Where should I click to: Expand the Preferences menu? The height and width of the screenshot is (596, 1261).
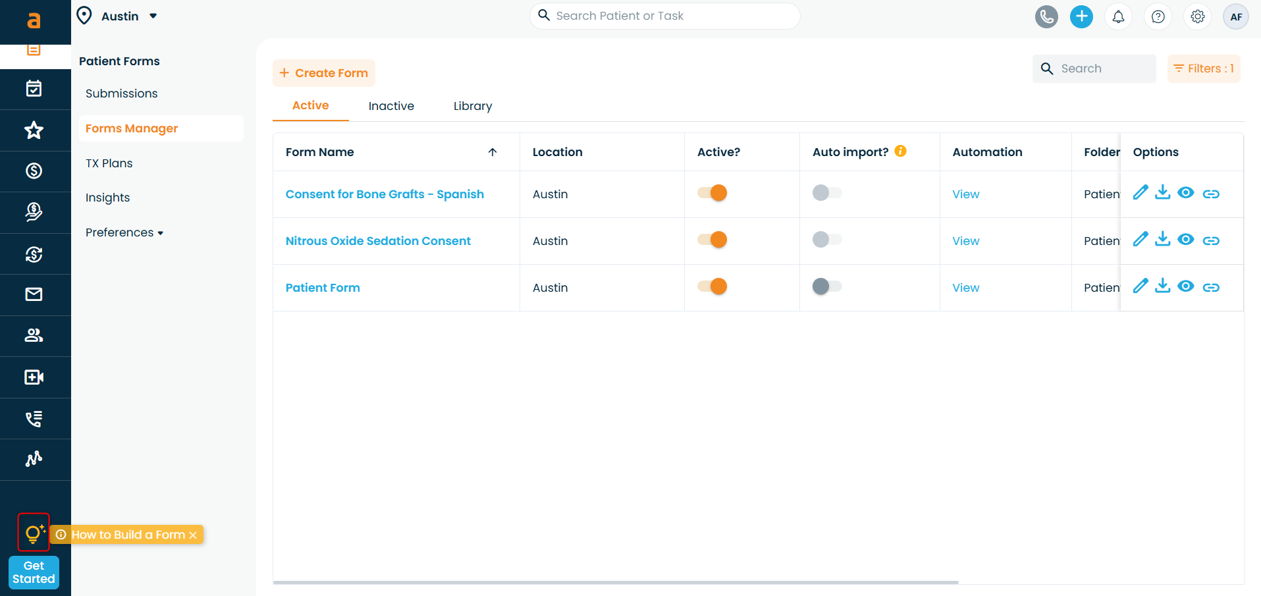[x=124, y=232]
